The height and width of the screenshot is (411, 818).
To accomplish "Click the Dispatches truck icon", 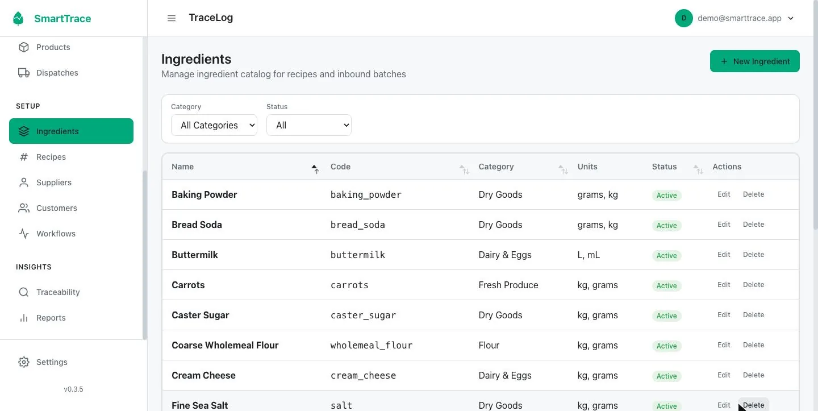I will 24,73.
